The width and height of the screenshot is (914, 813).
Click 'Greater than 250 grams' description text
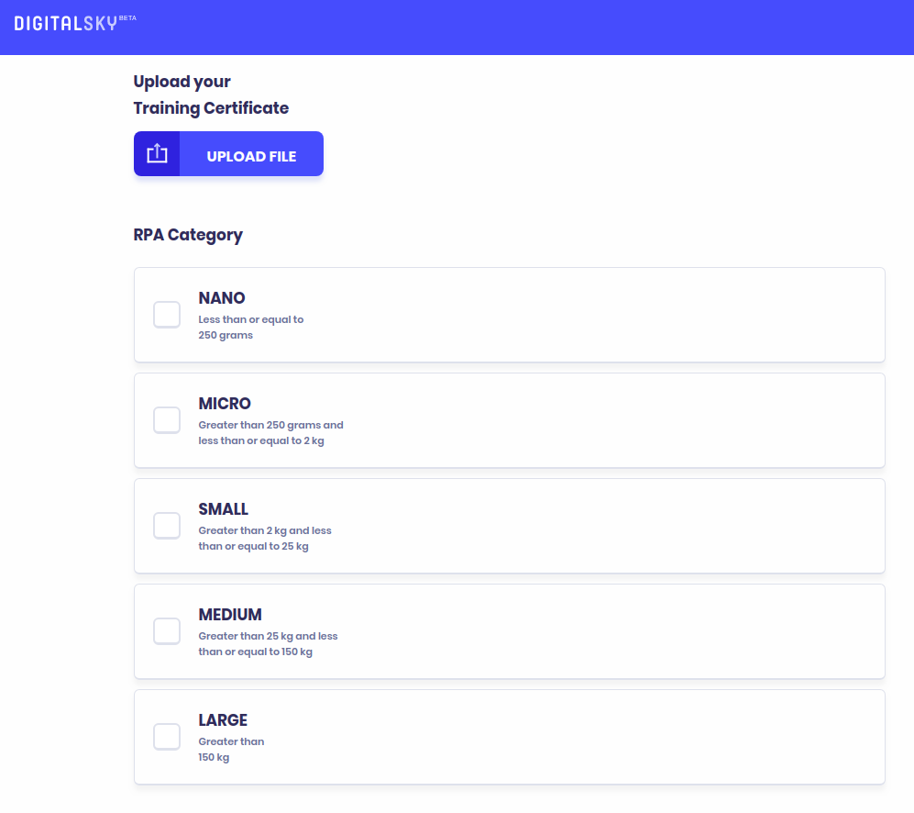tap(270, 433)
